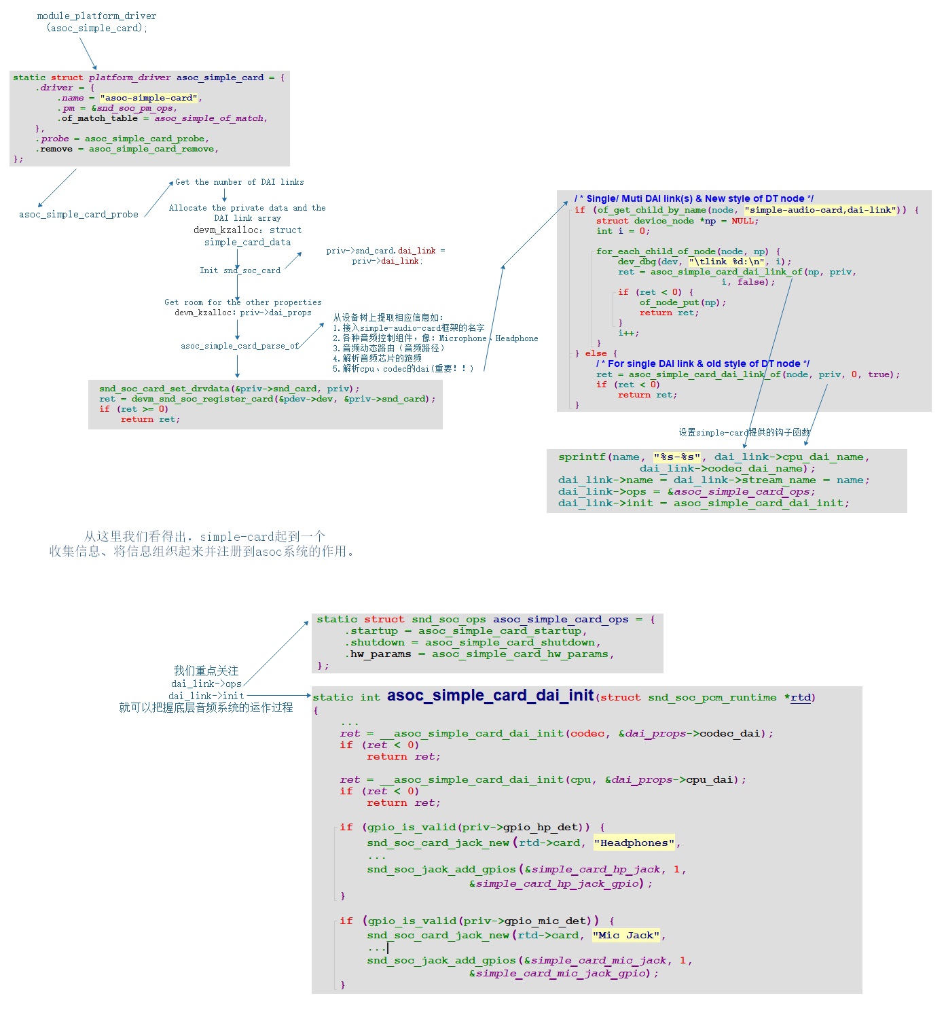Viewport: 946px width, 1009px height.
Task: Click the "simple-audio-card,dai-link" string literal
Action: (818, 209)
